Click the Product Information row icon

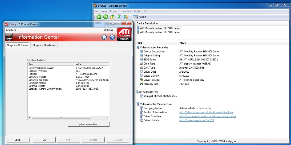142,112
